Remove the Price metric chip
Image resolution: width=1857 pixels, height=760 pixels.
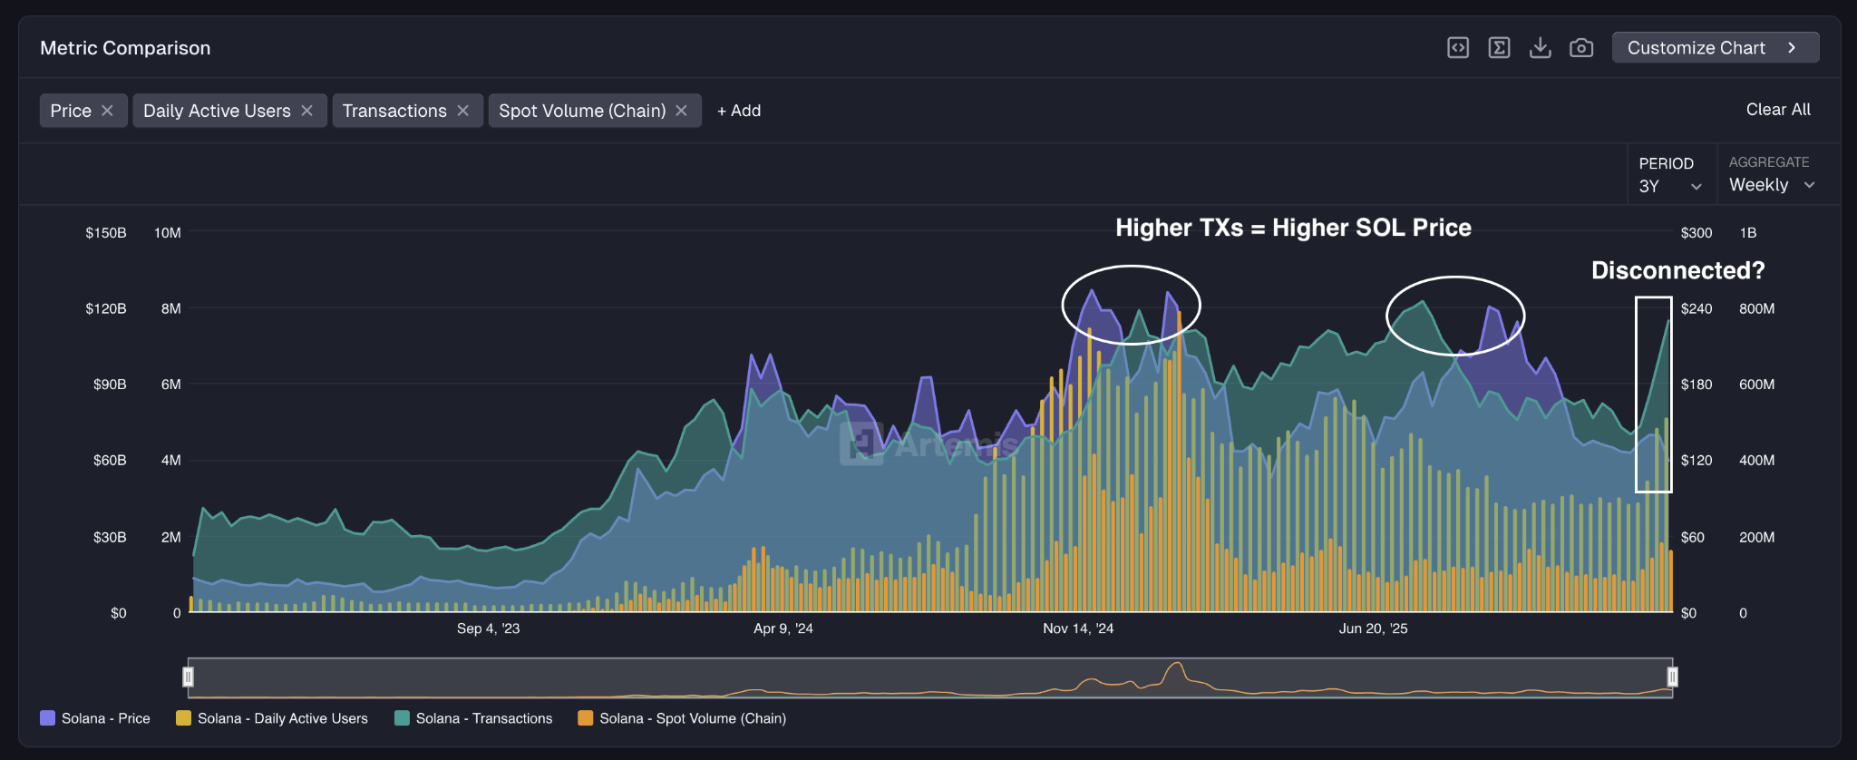coord(107,111)
